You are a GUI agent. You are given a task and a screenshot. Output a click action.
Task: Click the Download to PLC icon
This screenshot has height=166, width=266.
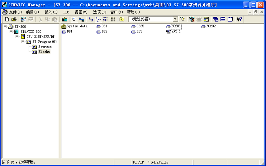point(64,19)
